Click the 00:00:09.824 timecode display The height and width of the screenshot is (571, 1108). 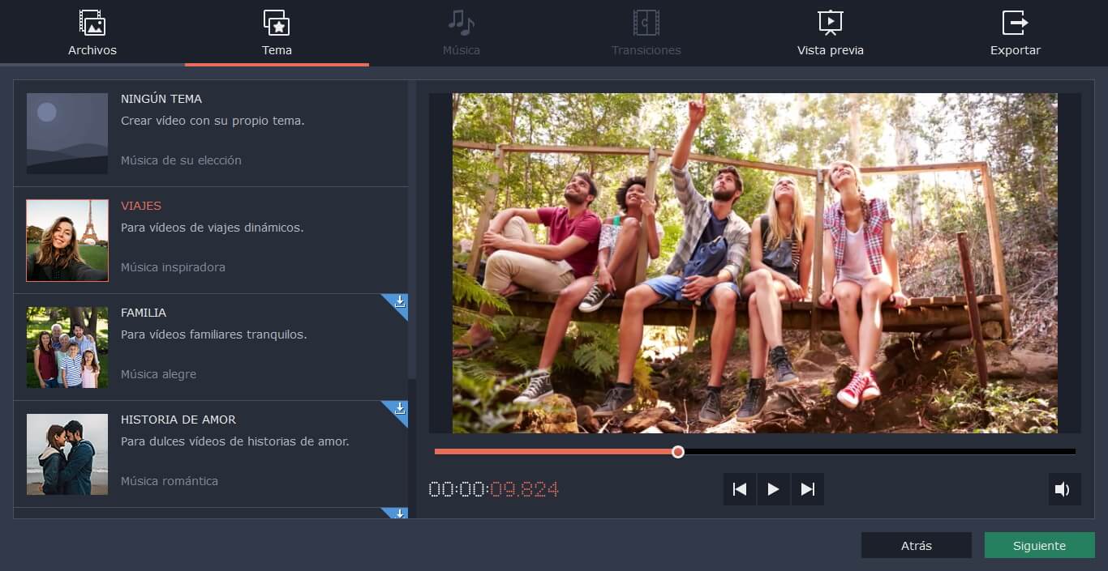pyautogui.click(x=494, y=489)
